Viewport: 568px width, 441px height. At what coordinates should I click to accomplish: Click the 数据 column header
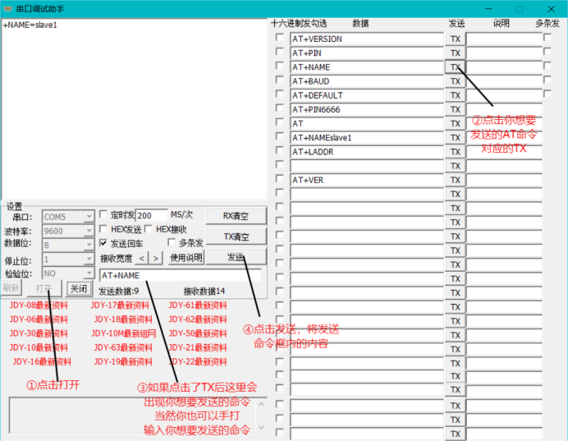360,24
